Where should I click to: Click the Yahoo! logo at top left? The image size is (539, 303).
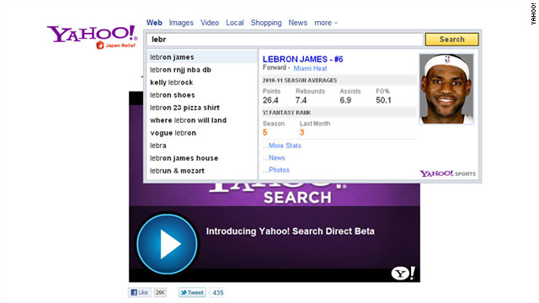click(x=92, y=34)
